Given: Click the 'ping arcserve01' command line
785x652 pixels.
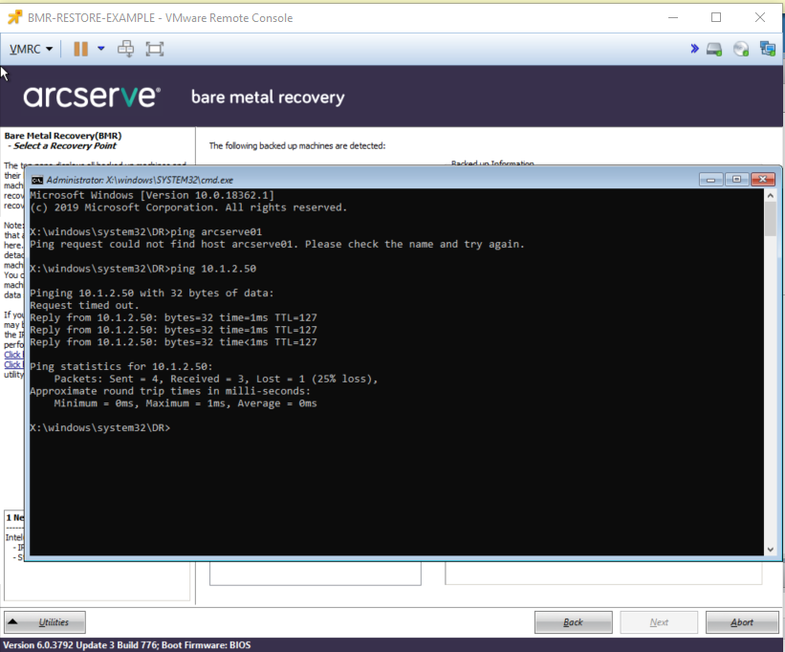Looking at the screenshot, I should tap(145, 231).
